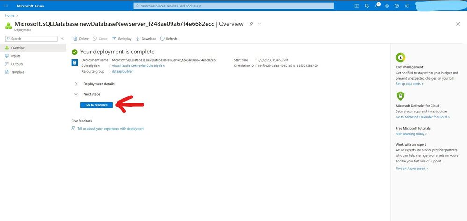467x221 pixels.
Task: Open Directories and subscriptions filter icon
Action: [366, 6]
